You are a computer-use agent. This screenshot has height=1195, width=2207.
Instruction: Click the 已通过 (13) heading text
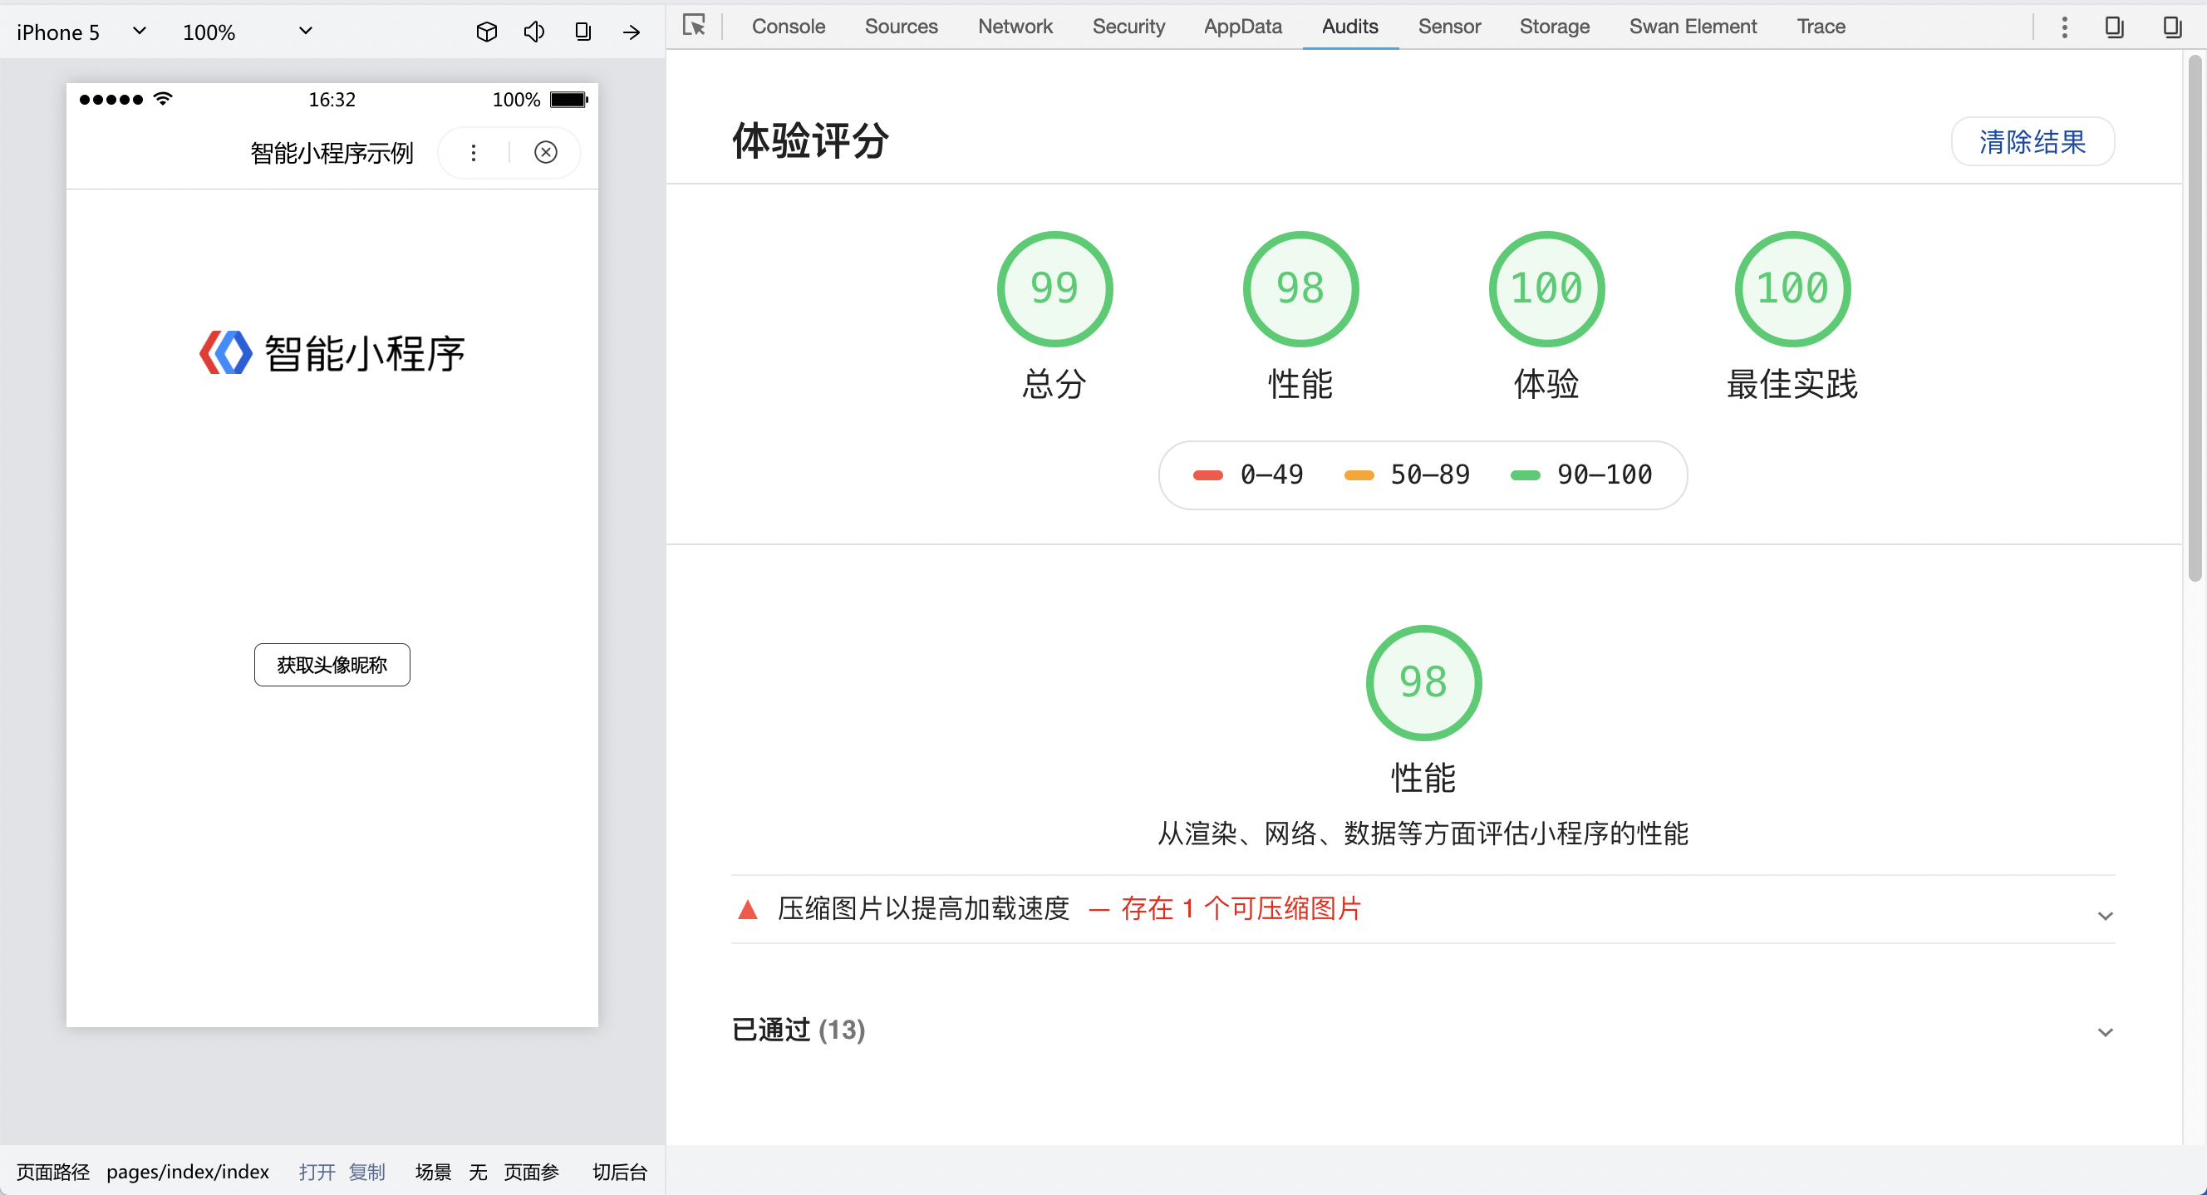pyautogui.click(x=798, y=1030)
